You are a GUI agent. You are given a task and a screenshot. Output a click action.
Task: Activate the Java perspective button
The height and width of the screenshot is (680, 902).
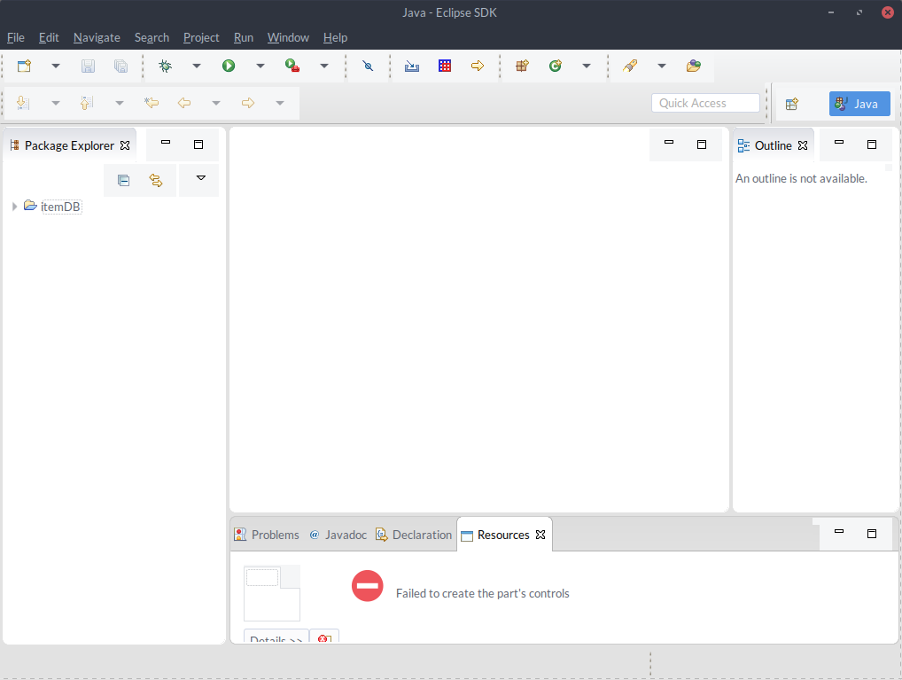click(859, 104)
